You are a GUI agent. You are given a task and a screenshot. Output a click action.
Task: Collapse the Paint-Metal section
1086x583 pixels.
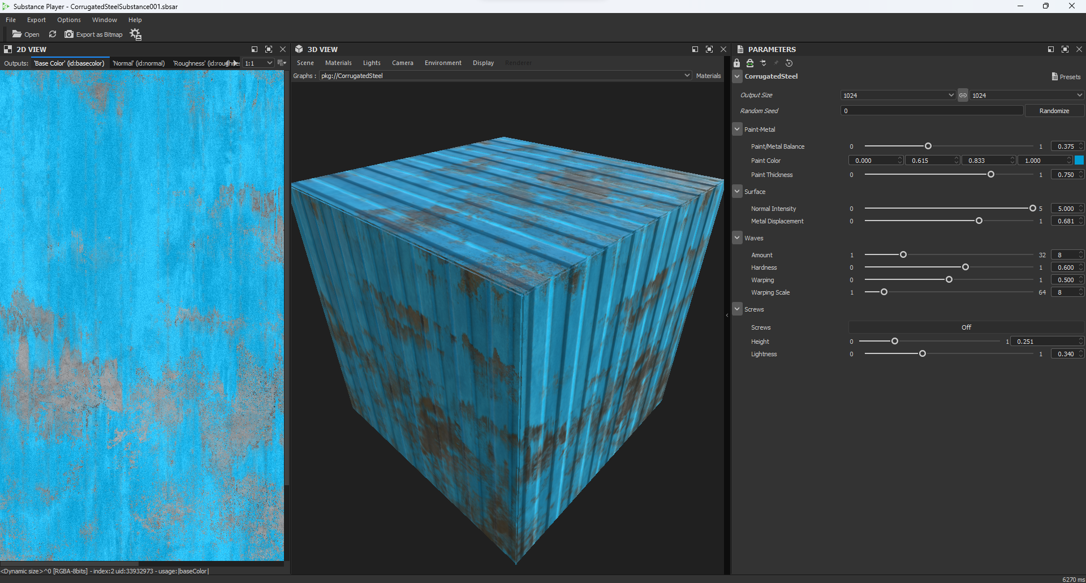coord(737,129)
